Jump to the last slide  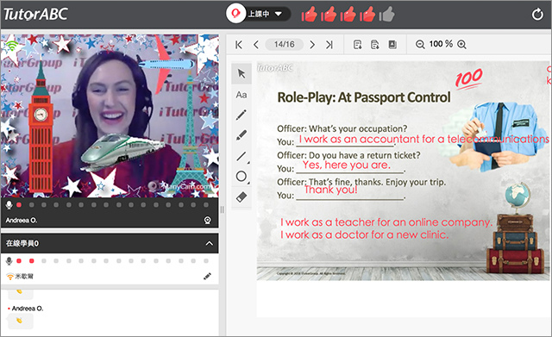click(x=329, y=45)
